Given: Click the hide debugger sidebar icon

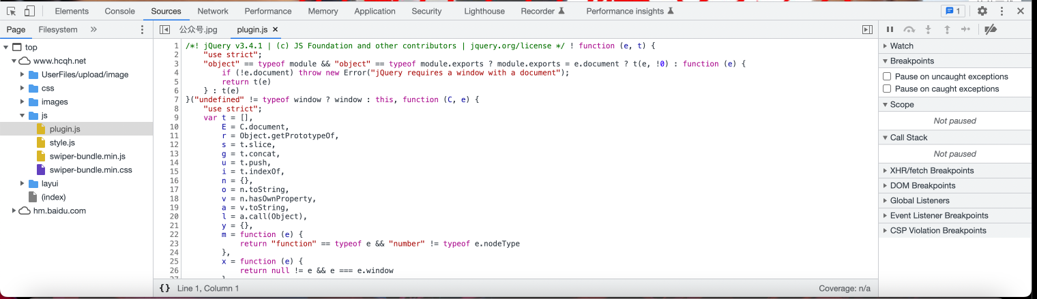Looking at the screenshot, I should pos(867,30).
